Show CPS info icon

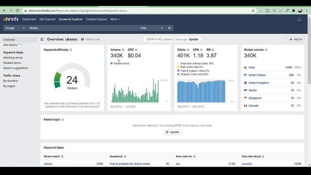coord(201,50)
